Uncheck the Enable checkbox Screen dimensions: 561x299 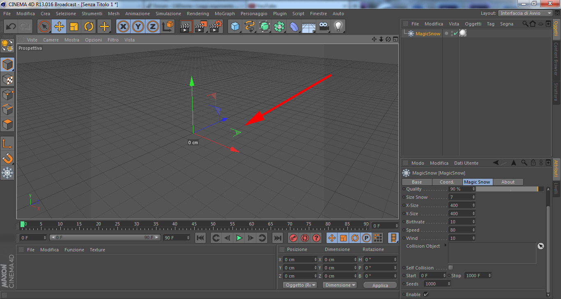(x=426, y=294)
